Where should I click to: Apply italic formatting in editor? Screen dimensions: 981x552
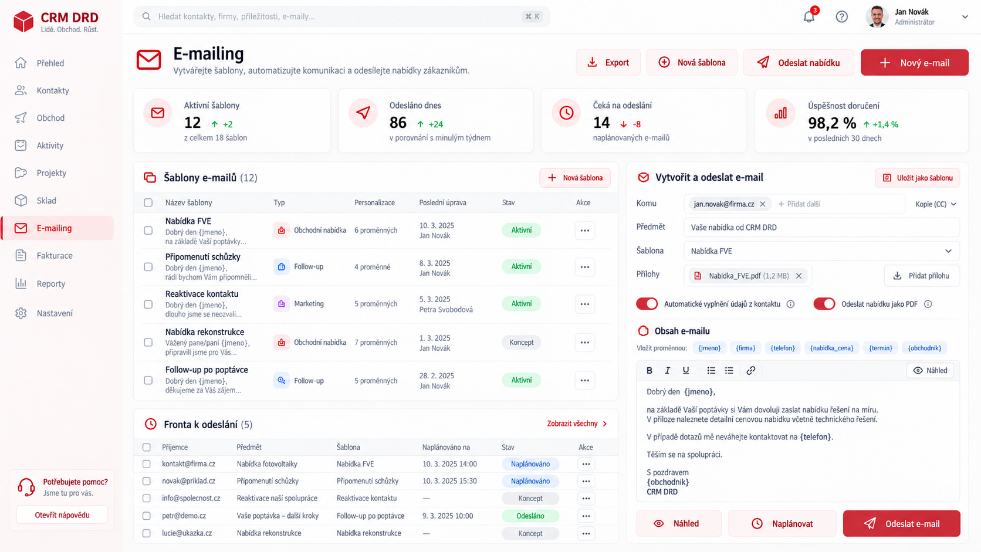coord(667,370)
